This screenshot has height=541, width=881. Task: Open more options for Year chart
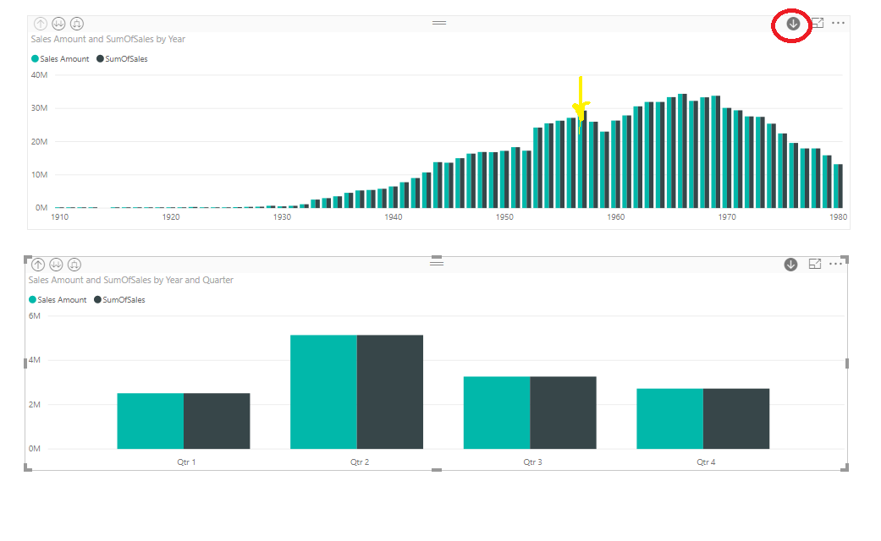tap(838, 23)
